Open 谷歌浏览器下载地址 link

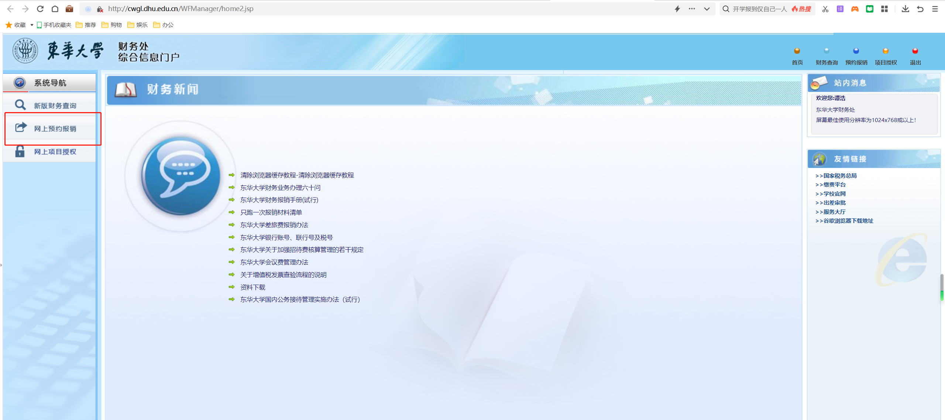tap(848, 221)
